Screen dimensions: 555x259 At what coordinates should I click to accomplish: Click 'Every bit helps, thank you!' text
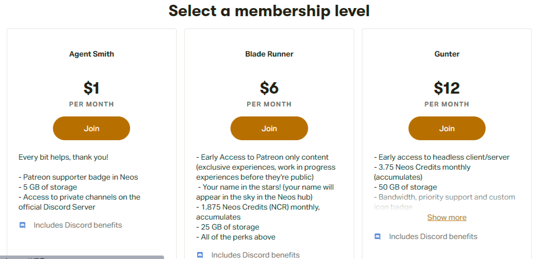point(64,157)
